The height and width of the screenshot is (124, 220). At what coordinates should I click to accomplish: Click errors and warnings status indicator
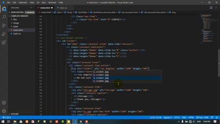click(7, 117)
